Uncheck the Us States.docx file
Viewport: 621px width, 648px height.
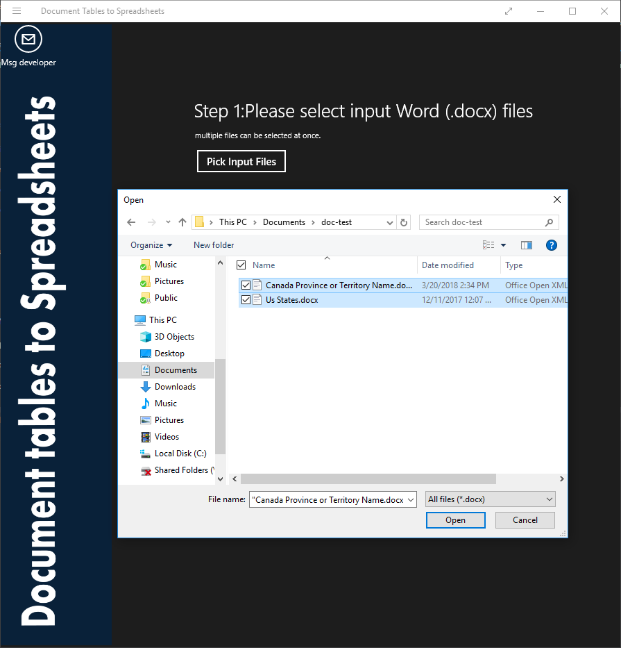click(245, 300)
